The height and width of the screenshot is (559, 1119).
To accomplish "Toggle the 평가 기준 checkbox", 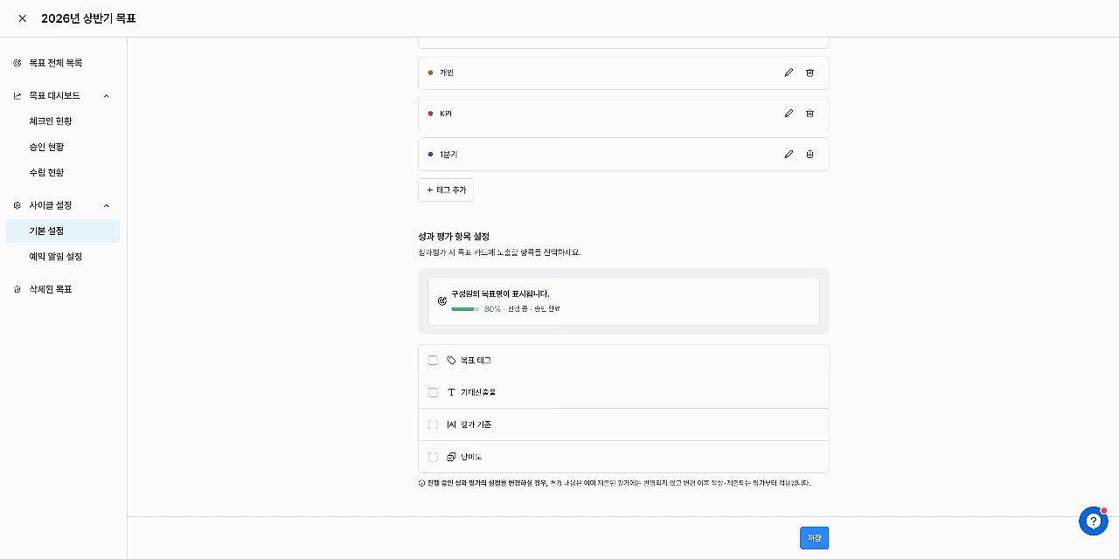I will 433,425.
